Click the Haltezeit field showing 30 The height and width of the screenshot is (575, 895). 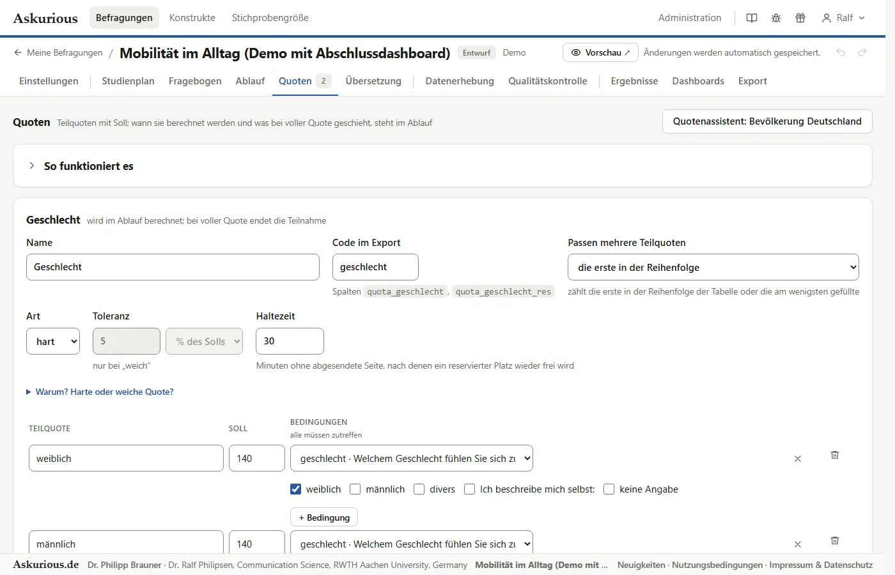pos(290,341)
